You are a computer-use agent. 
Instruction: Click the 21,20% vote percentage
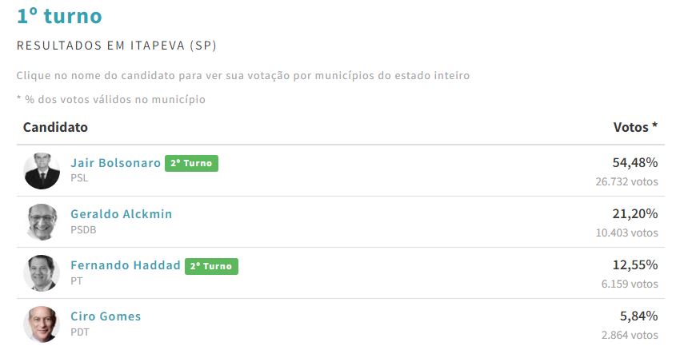[x=634, y=214]
